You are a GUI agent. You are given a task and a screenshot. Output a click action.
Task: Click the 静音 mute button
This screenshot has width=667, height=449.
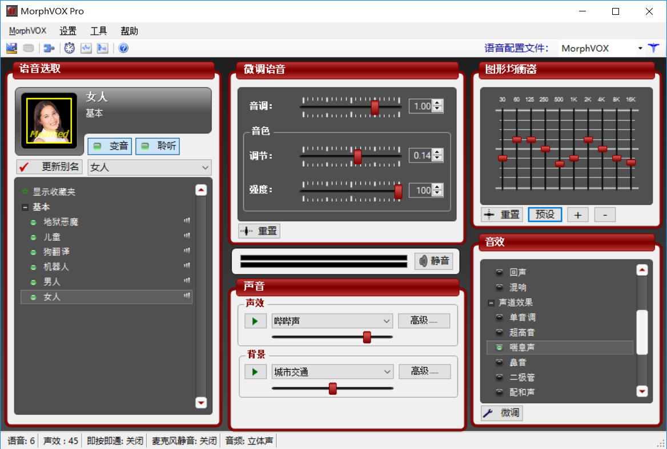(433, 261)
